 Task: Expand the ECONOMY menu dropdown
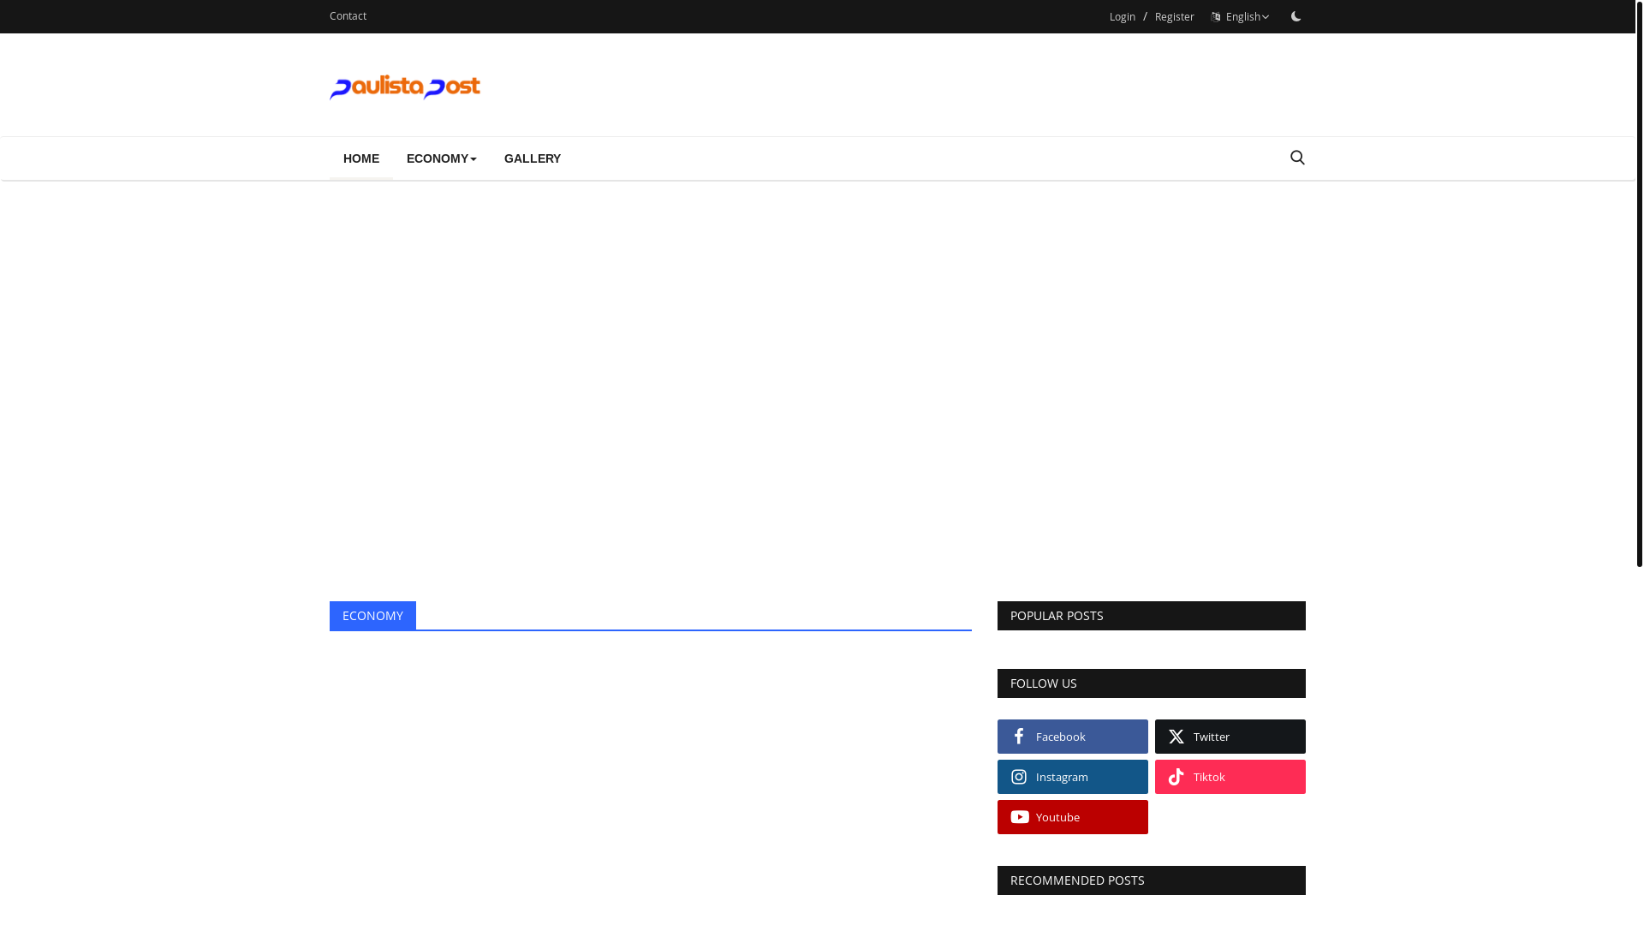pos(442,158)
